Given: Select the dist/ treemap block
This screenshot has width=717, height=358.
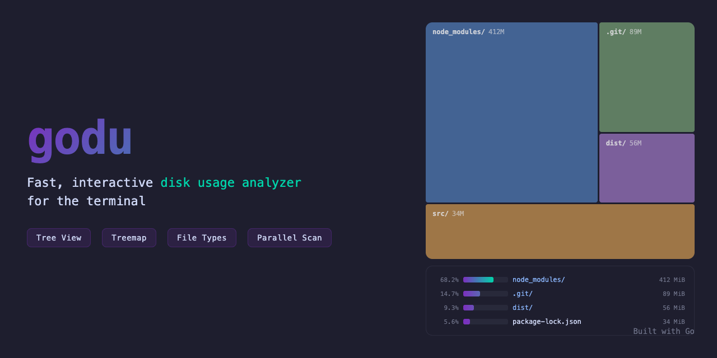Looking at the screenshot, I should coord(647,168).
